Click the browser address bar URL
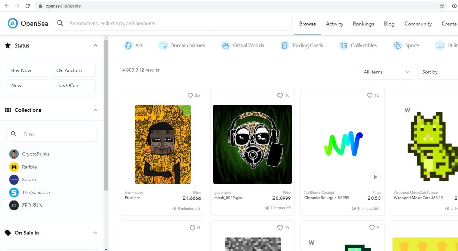This screenshot has width=458, height=251. pos(63,6)
